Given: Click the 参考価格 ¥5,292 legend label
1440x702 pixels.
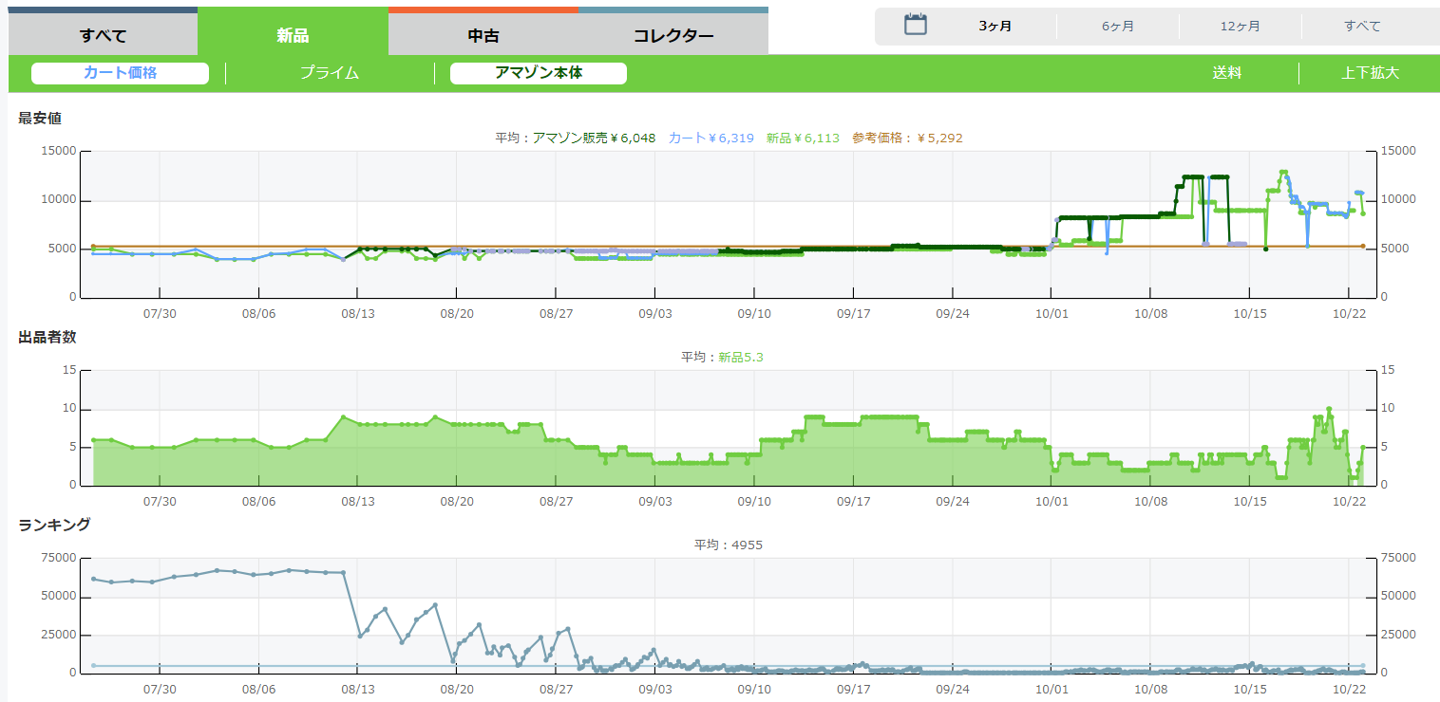Looking at the screenshot, I should pyautogui.click(x=907, y=138).
